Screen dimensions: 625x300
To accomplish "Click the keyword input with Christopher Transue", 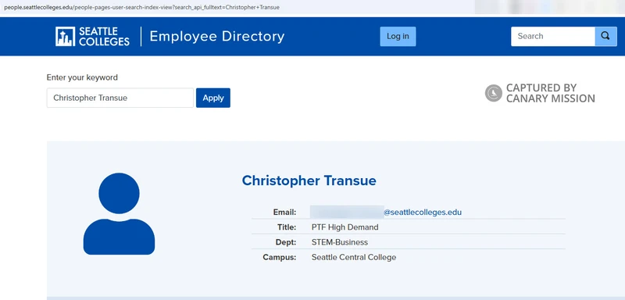I will tap(120, 98).
